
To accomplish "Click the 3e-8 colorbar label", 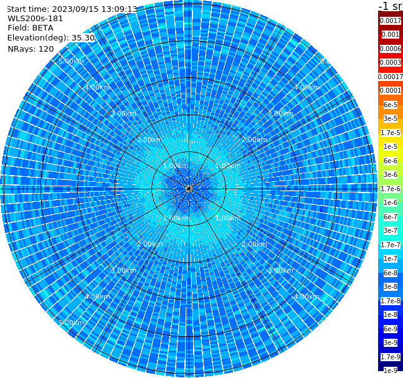I will click(x=391, y=286).
